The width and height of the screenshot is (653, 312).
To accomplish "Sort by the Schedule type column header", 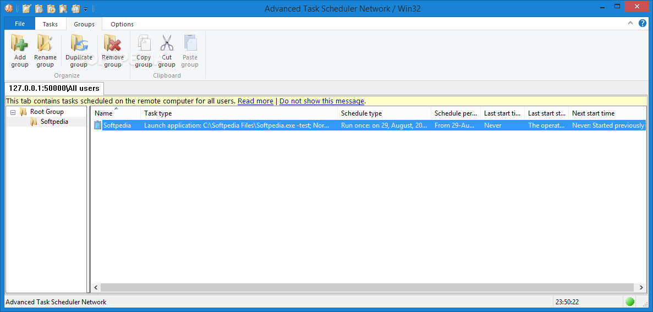I will coord(384,113).
